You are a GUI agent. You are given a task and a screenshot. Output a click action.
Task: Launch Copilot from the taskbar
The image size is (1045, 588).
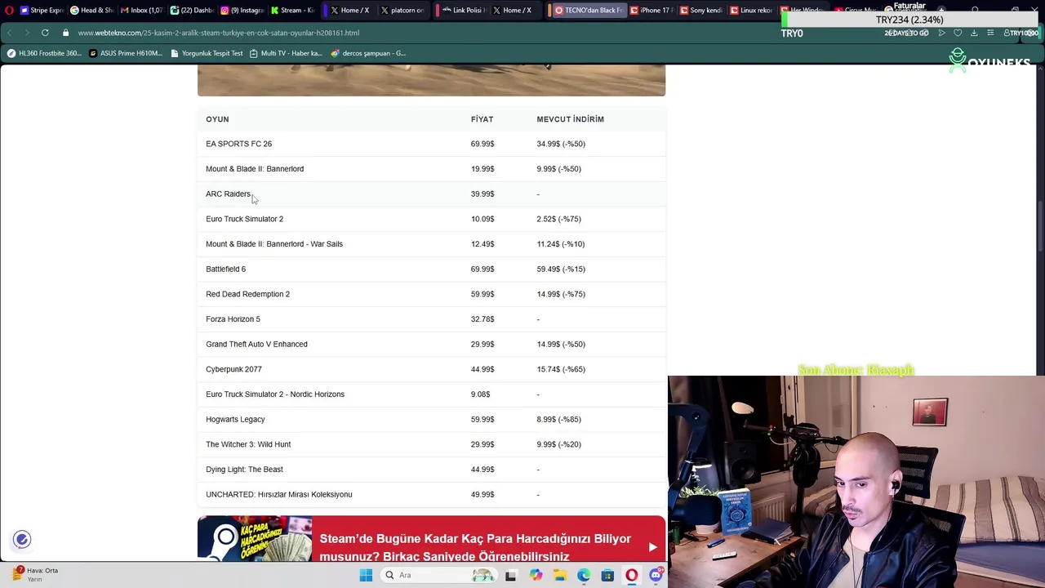536,575
